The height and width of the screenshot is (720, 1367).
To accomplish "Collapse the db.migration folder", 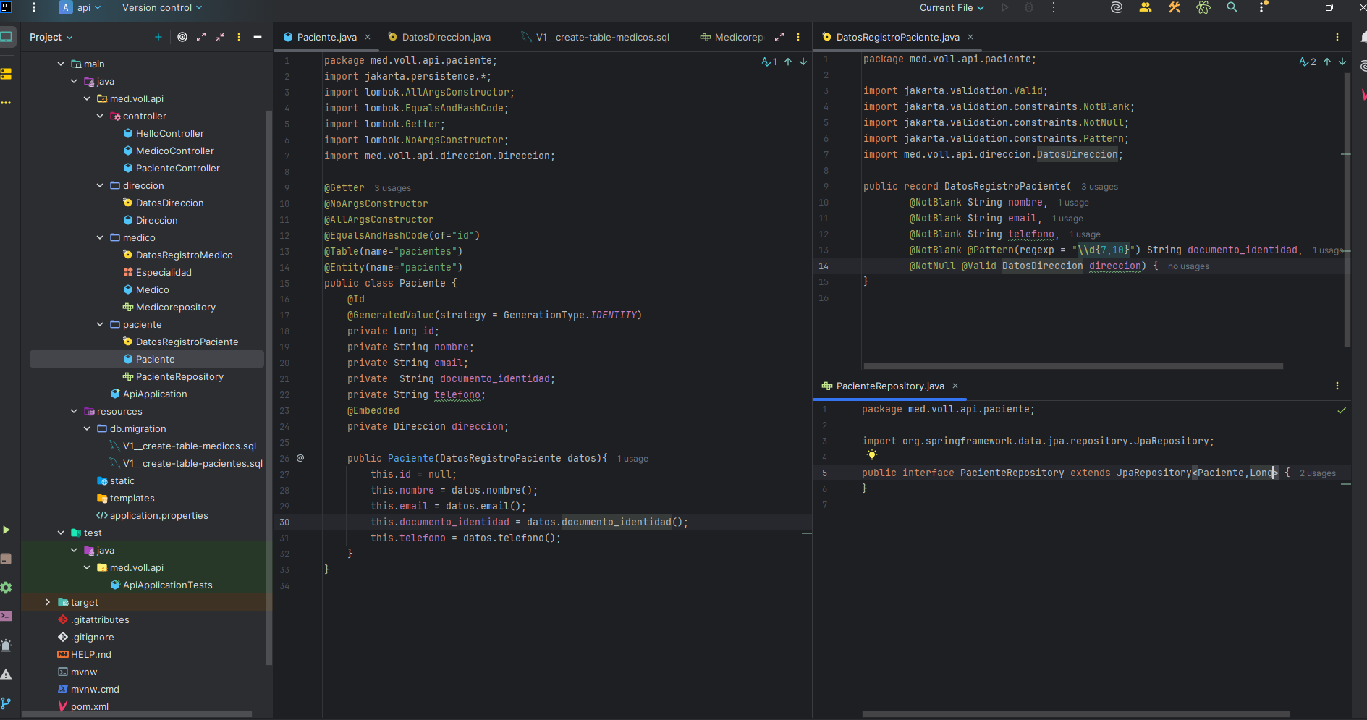I will click(x=87, y=428).
